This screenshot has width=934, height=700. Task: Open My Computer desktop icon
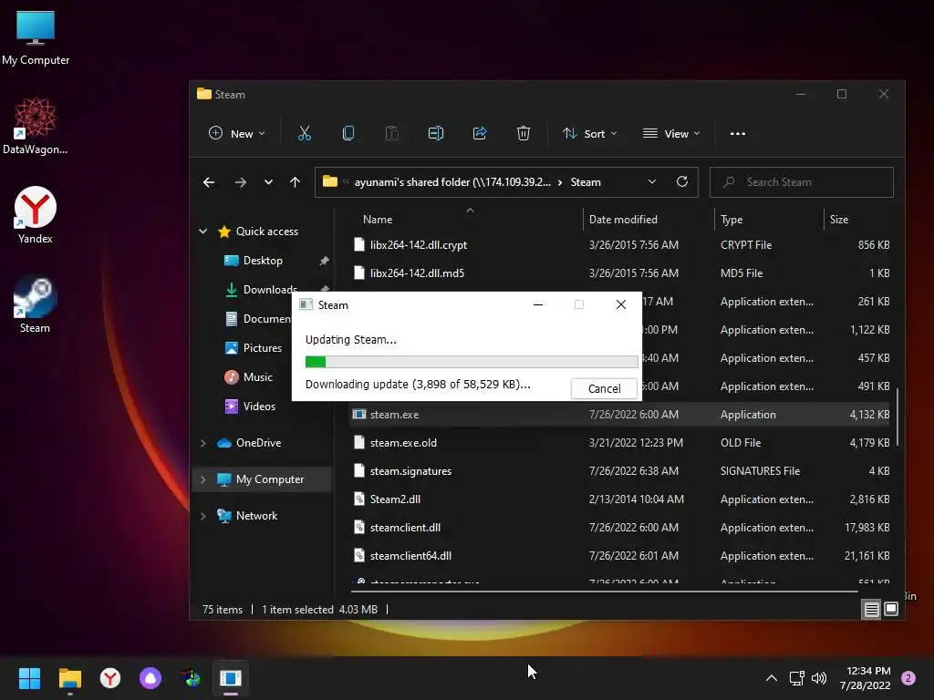(36, 38)
